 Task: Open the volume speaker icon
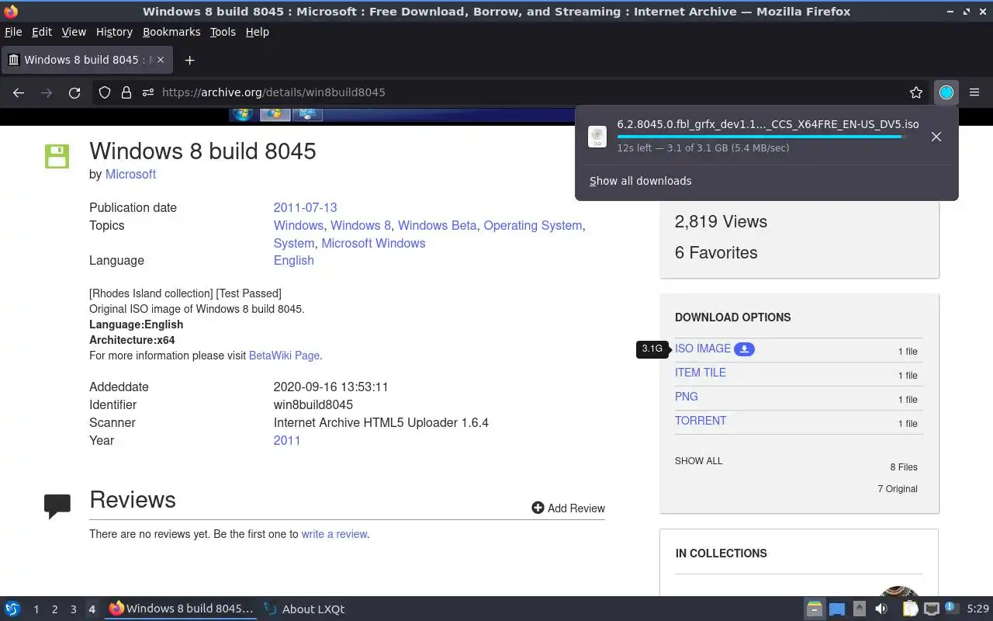pos(881,609)
